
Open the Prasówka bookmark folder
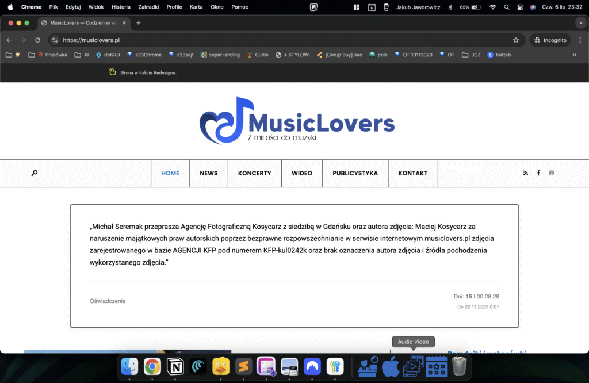point(52,55)
